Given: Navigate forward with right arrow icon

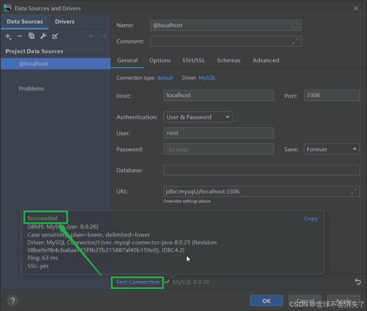Looking at the screenshot, I should point(104,36).
